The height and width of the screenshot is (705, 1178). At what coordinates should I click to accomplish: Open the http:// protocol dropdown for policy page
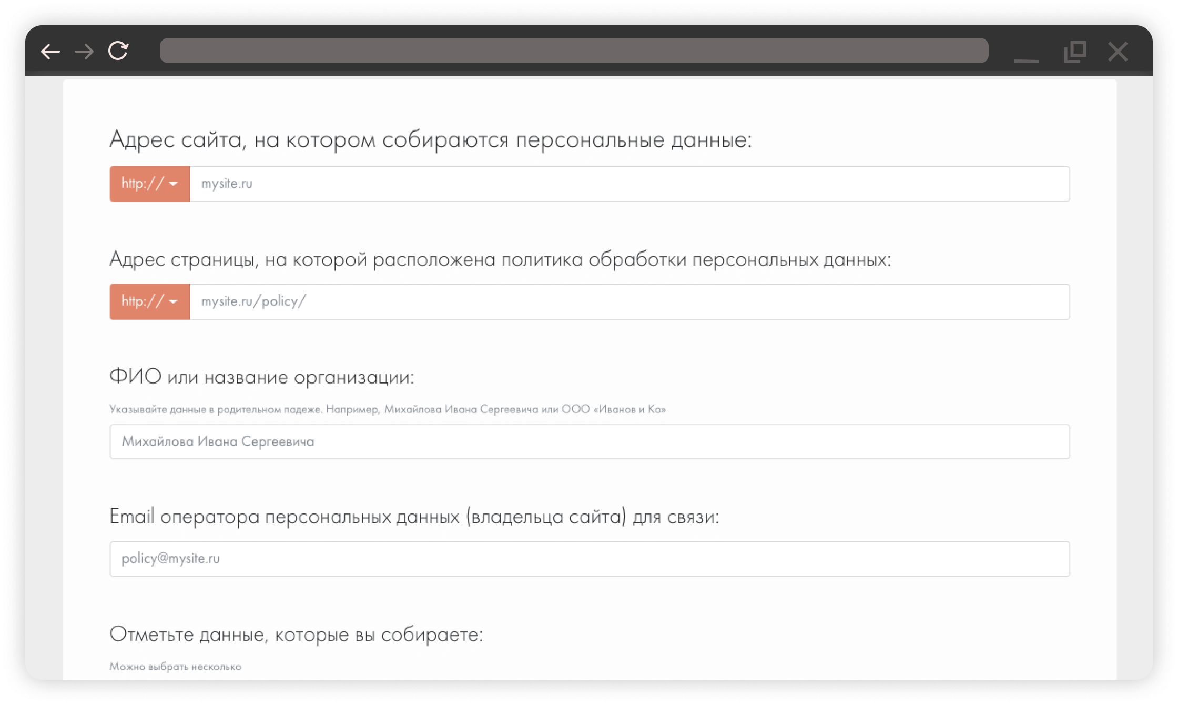150,301
